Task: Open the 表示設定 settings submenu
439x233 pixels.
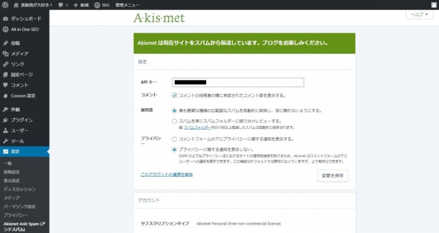Action: [x=12, y=180]
